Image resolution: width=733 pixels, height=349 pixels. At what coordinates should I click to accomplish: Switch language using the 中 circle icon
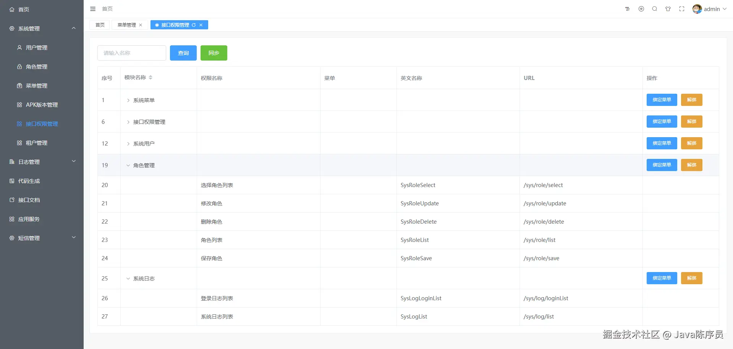[x=641, y=9]
